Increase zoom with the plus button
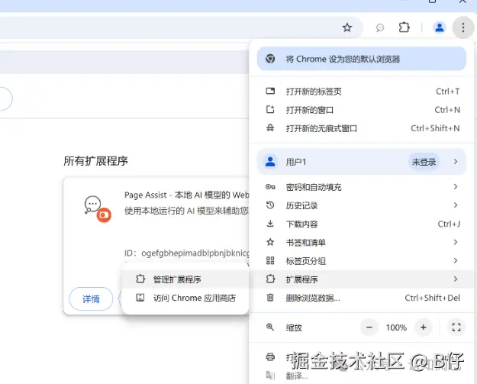The image size is (477, 384). click(423, 328)
